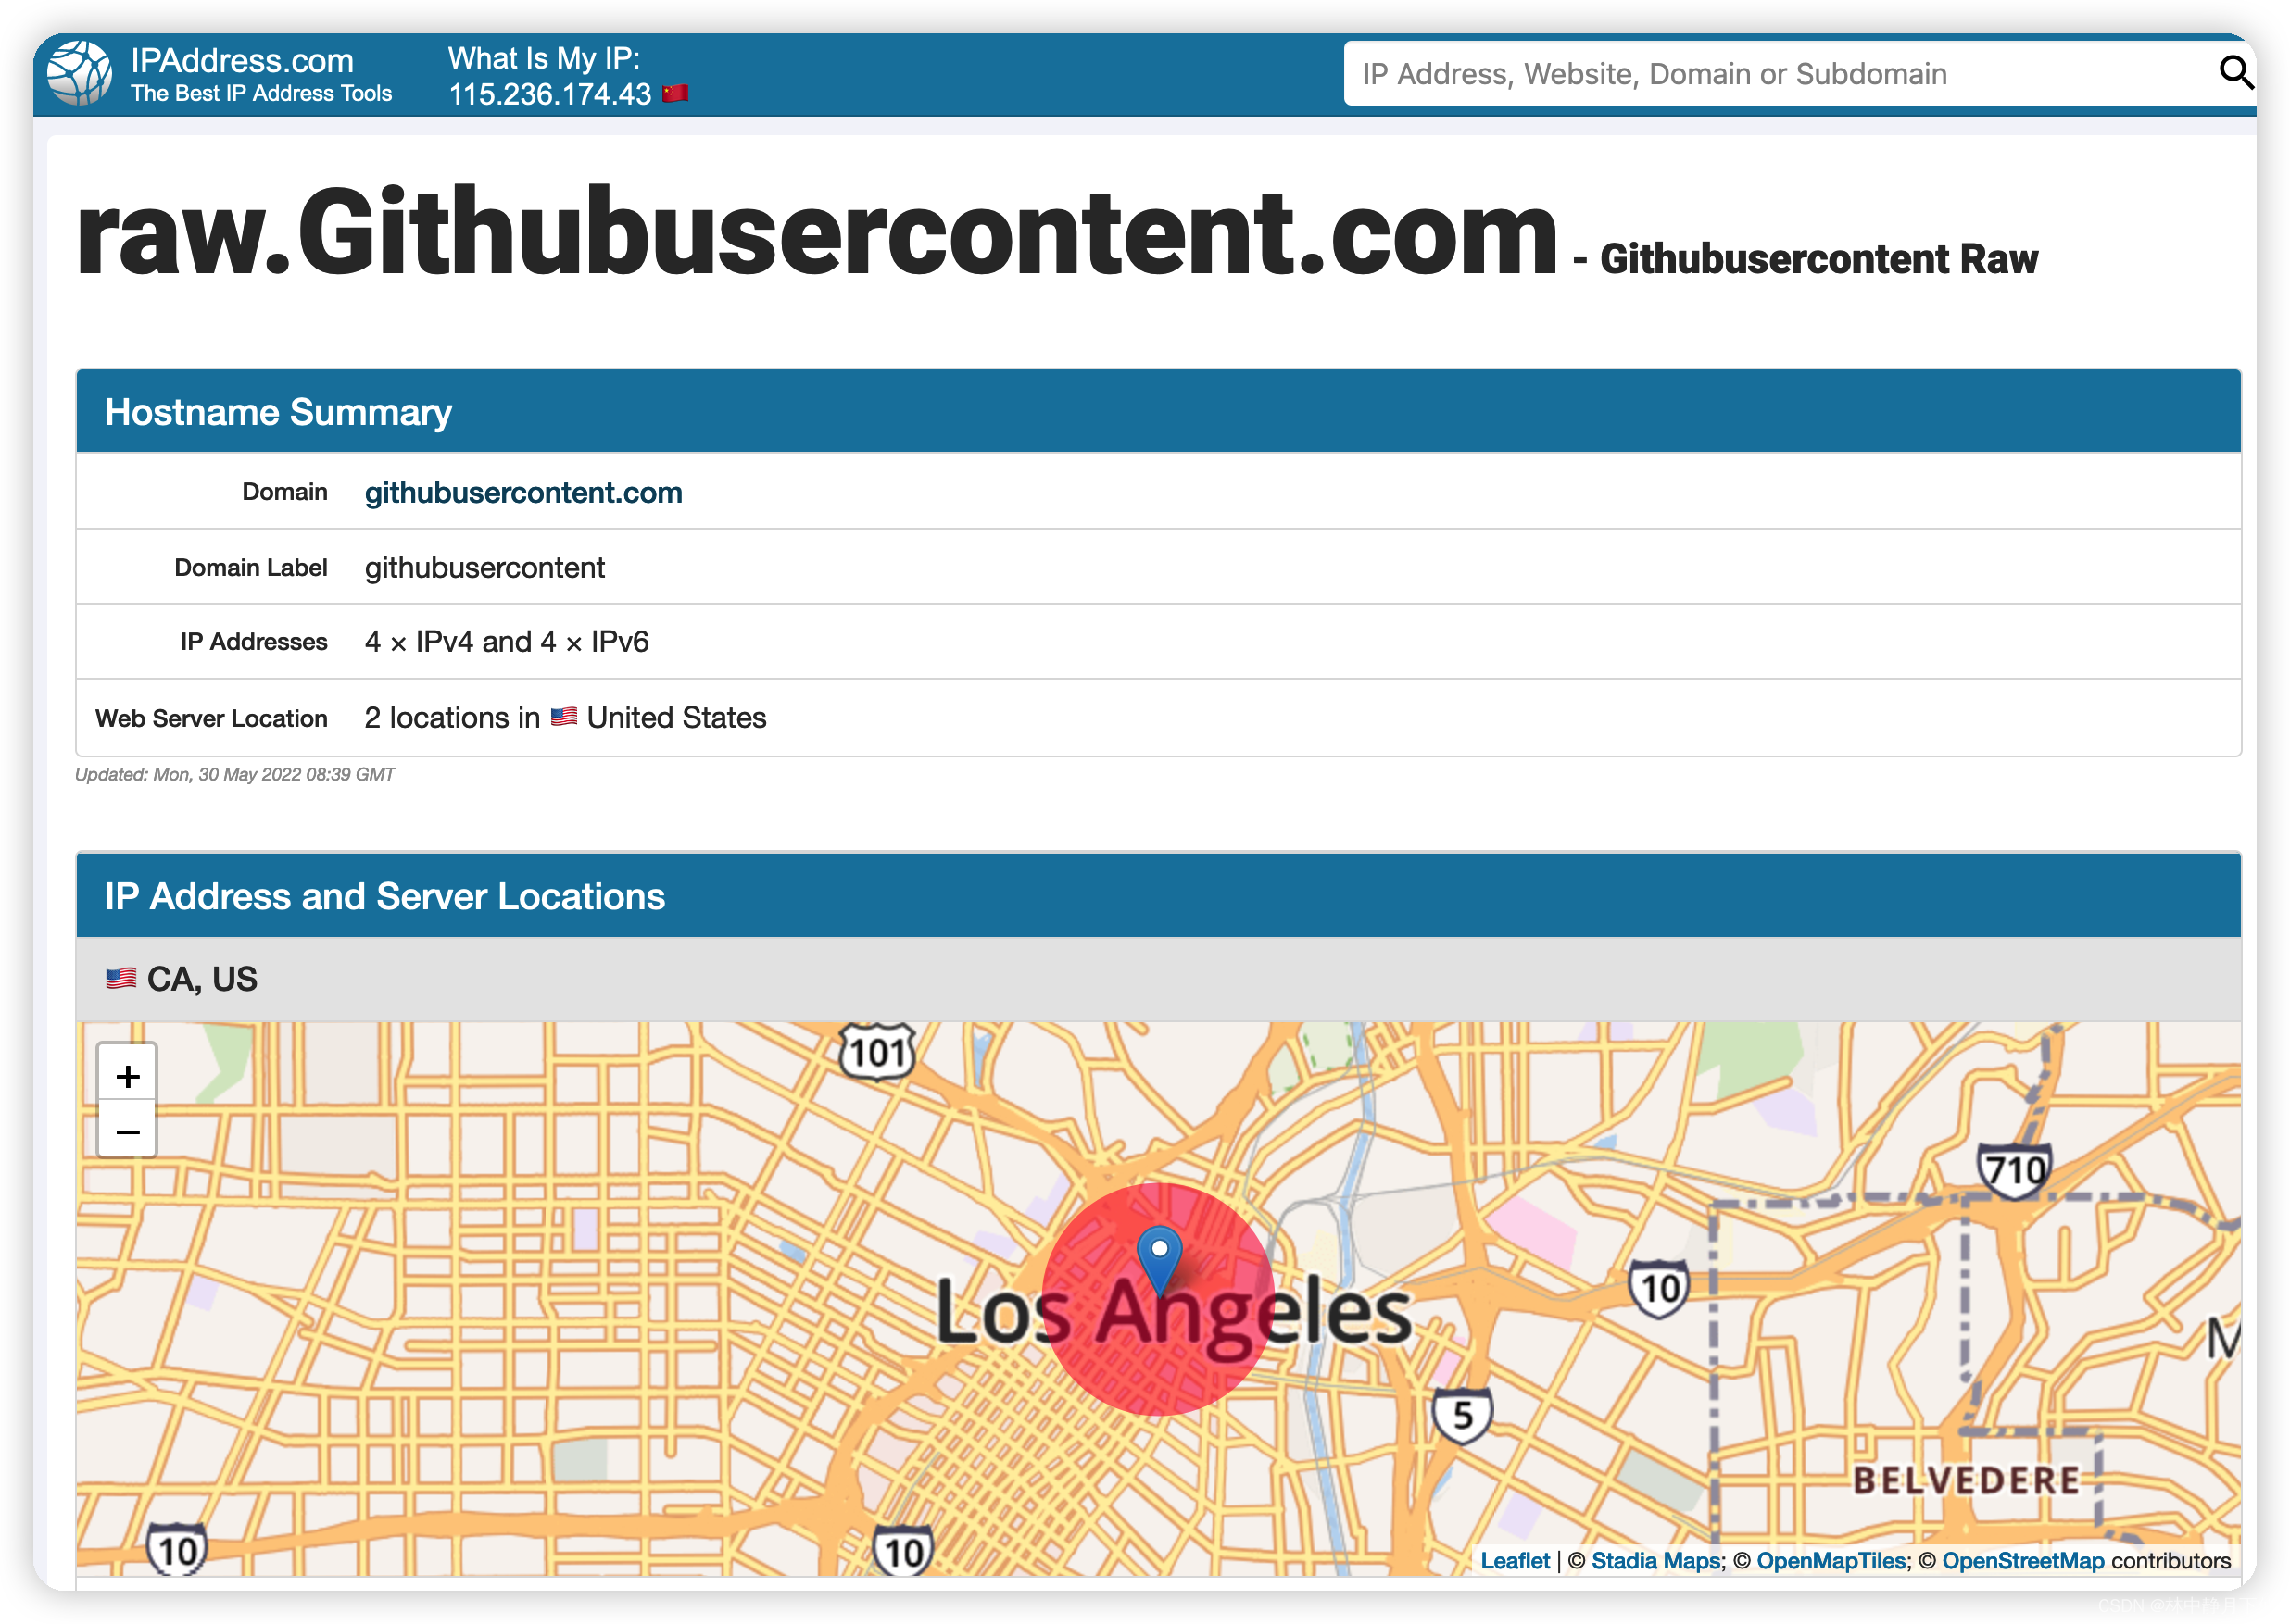This screenshot has height=1624, width=2290.
Task: Click the Interstate 5 shield on map
Action: 1463,1415
